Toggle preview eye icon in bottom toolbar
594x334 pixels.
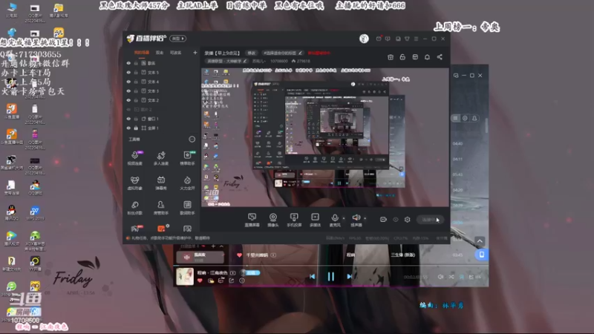pos(396,219)
